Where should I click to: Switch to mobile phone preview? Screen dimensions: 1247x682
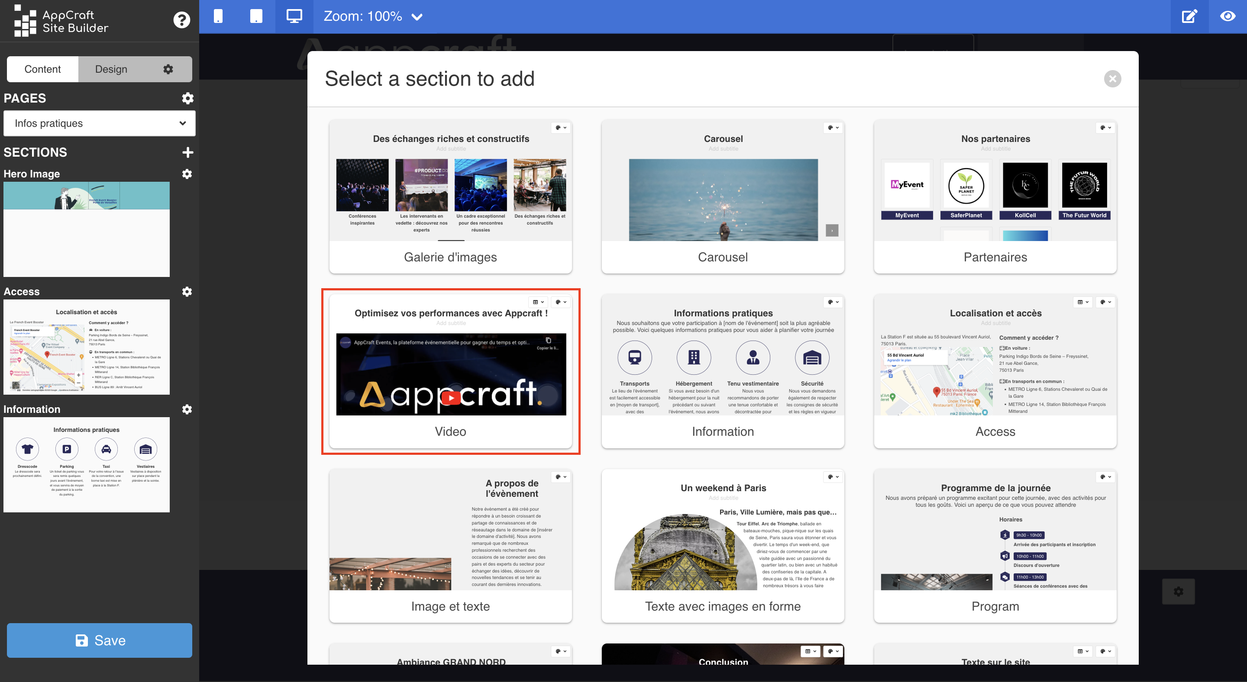click(x=218, y=16)
